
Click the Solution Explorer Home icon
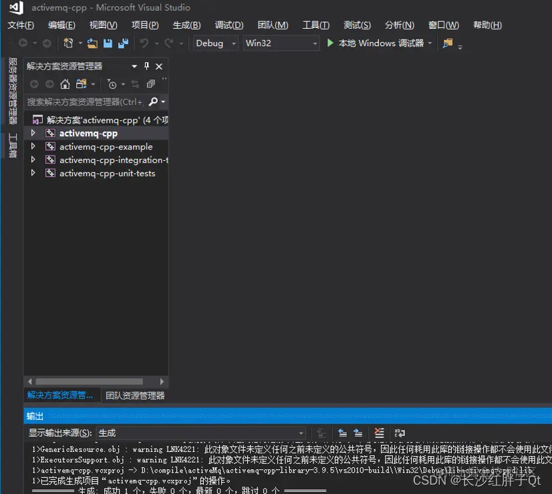[x=65, y=84]
